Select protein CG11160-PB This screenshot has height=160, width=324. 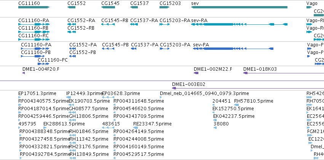click(33, 56)
